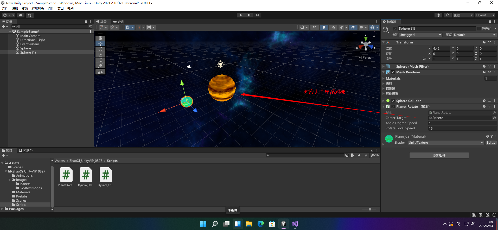
Task: Select the PlanetRotate script asset
Action: 66,177
